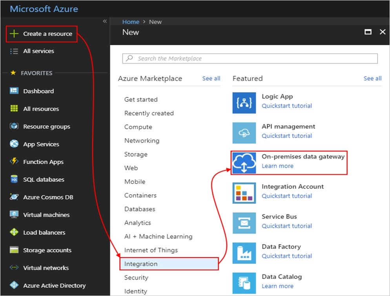The image size is (390, 296).
Task: Click the Data Factory icon
Action: [244, 253]
